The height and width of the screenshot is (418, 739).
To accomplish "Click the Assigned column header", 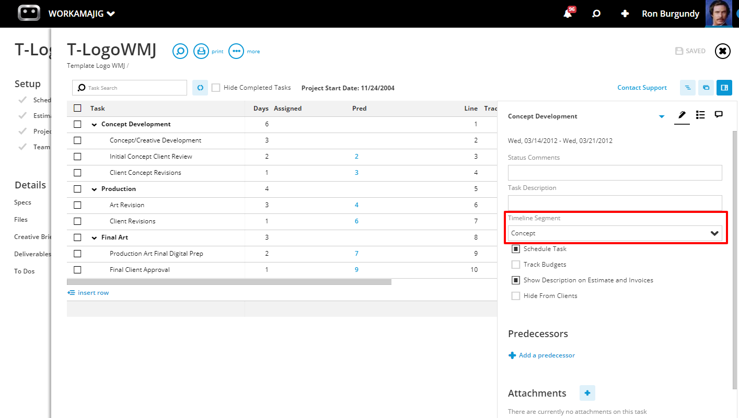I will coord(287,109).
